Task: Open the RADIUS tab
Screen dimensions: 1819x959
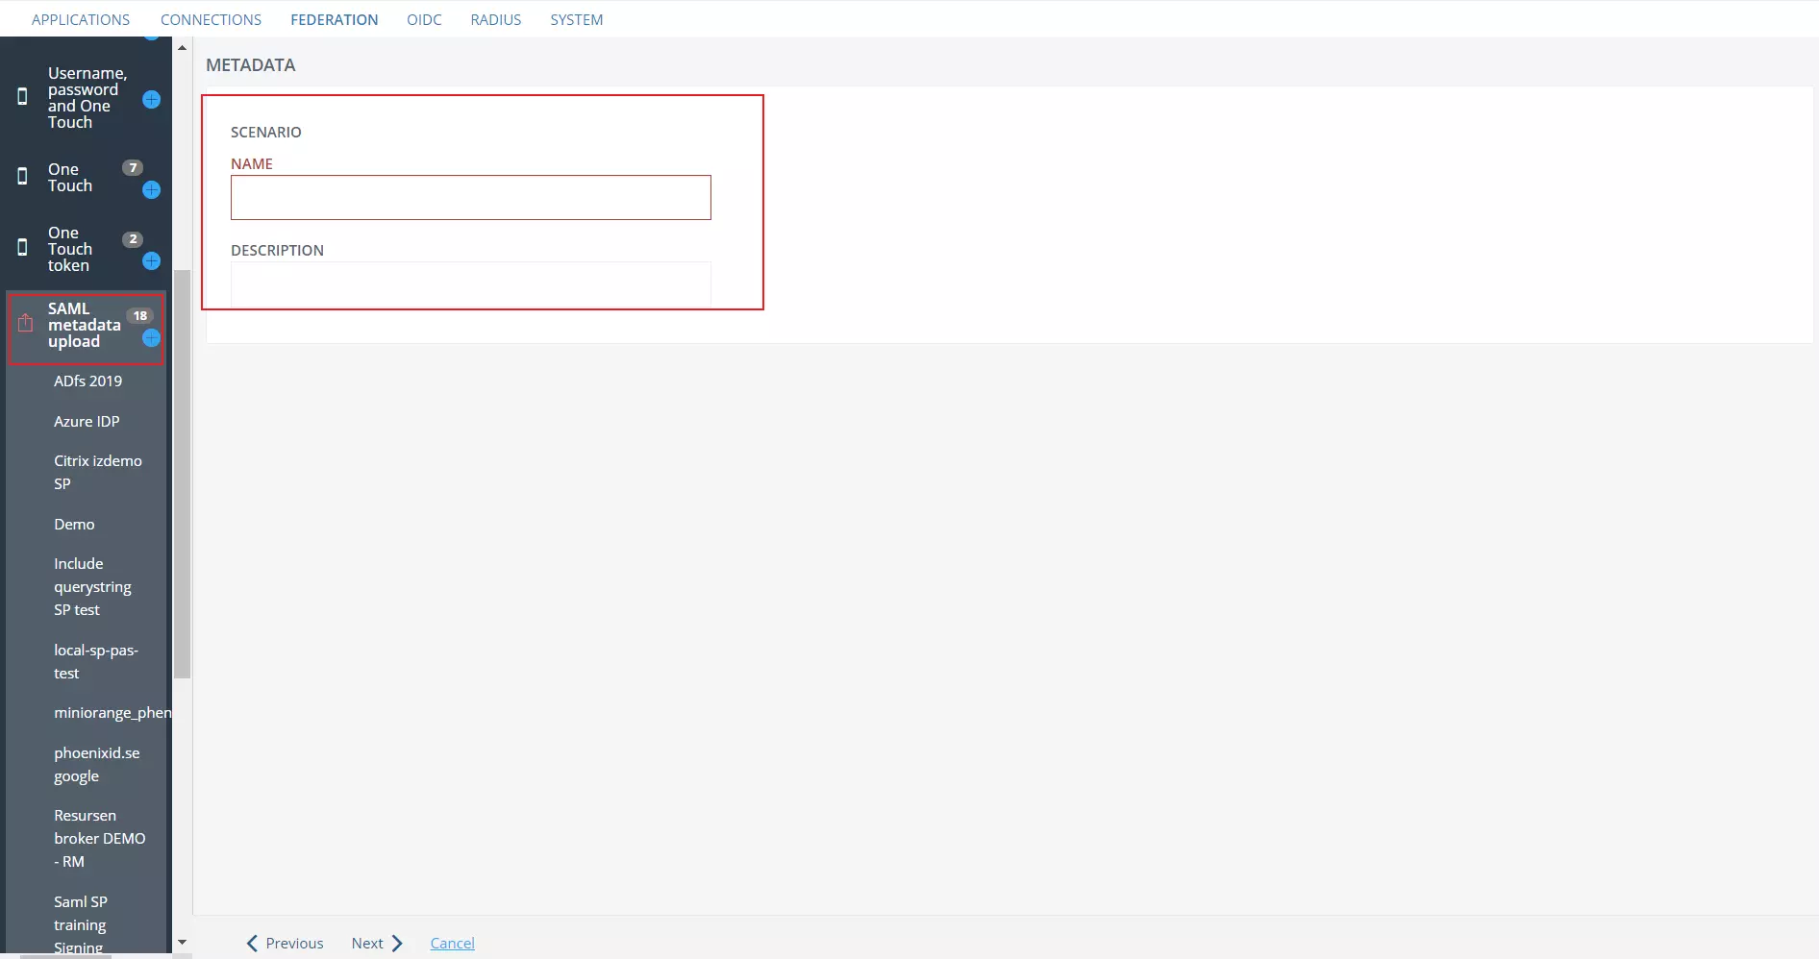Action: [496, 19]
